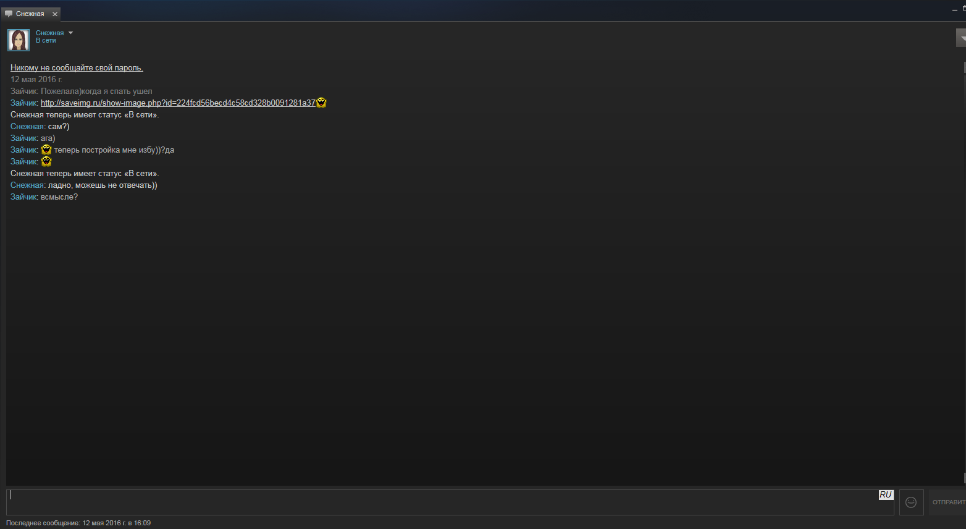Image resolution: width=966 pixels, height=529 pixels.
Task: Open the 'Никому не сообщайте свой пароль' link
Action: [77, 67]
